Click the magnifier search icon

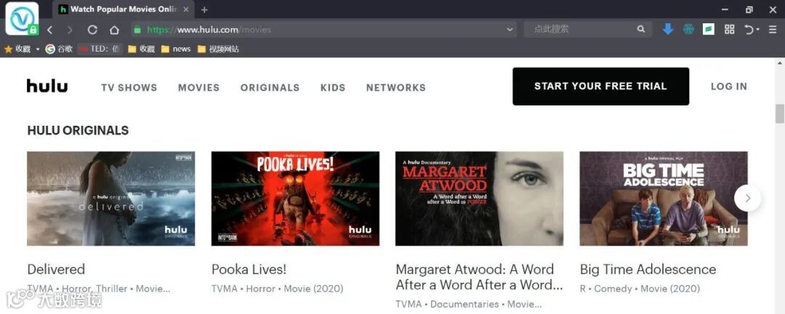[x=641, y=30]
